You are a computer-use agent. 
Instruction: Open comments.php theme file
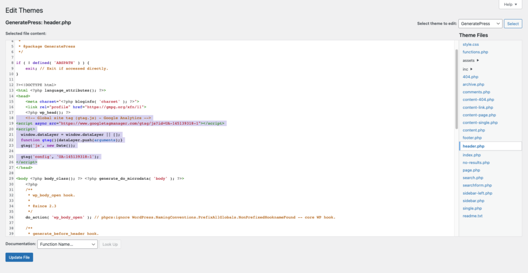(476, 92)
